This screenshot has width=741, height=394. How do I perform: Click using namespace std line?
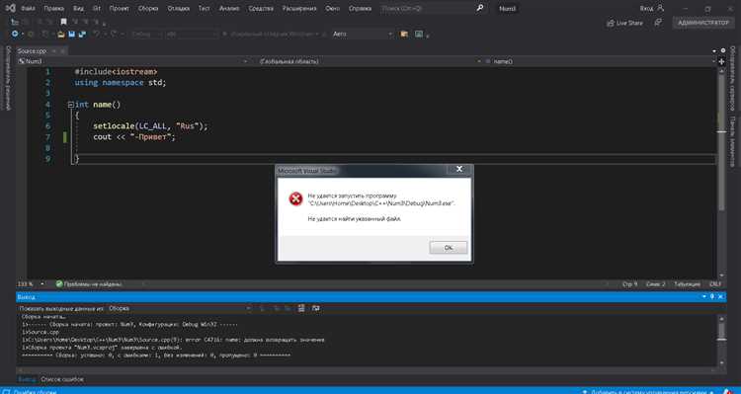(x=121, y=83)
